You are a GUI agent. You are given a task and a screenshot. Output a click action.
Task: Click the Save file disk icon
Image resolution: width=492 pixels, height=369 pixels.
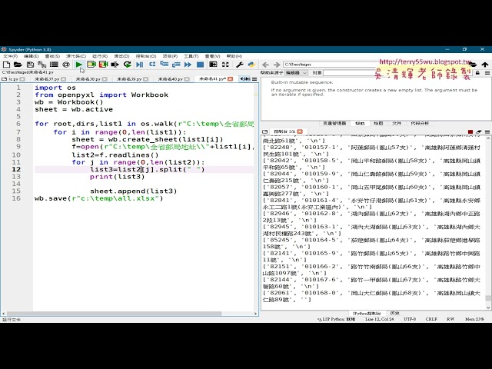point(28,65)
